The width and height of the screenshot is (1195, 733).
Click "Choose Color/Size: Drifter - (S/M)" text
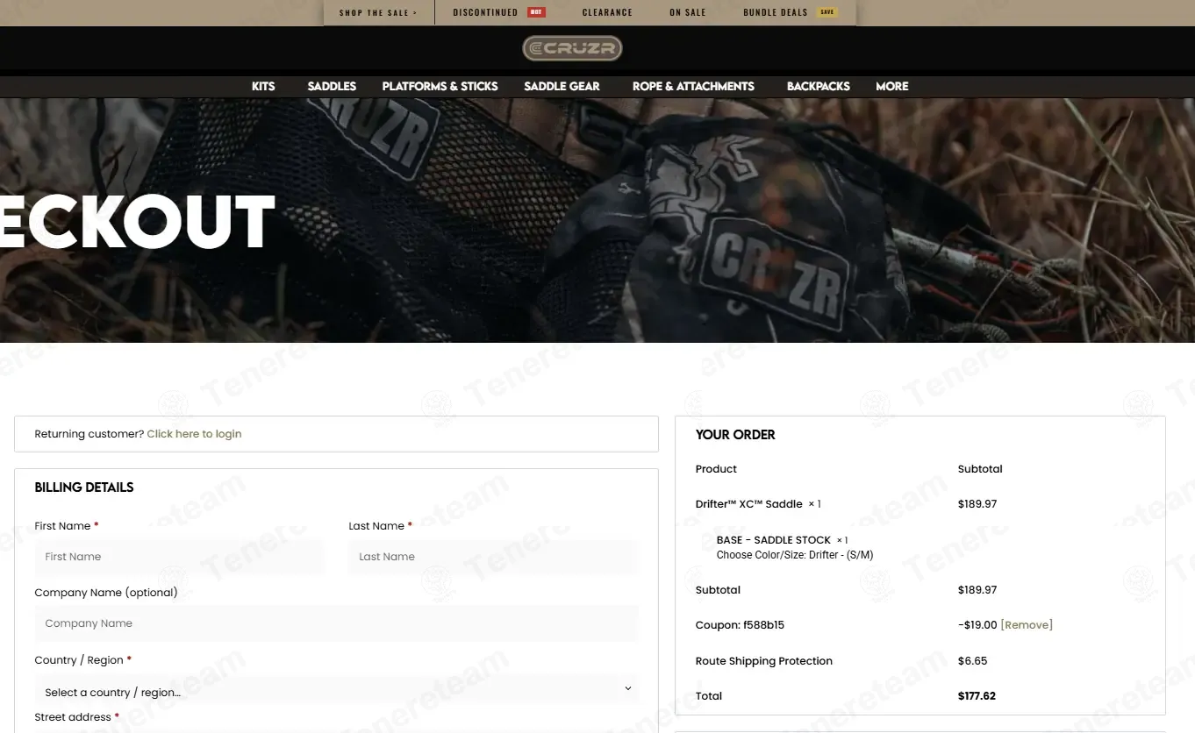click(x=795, y=555)
